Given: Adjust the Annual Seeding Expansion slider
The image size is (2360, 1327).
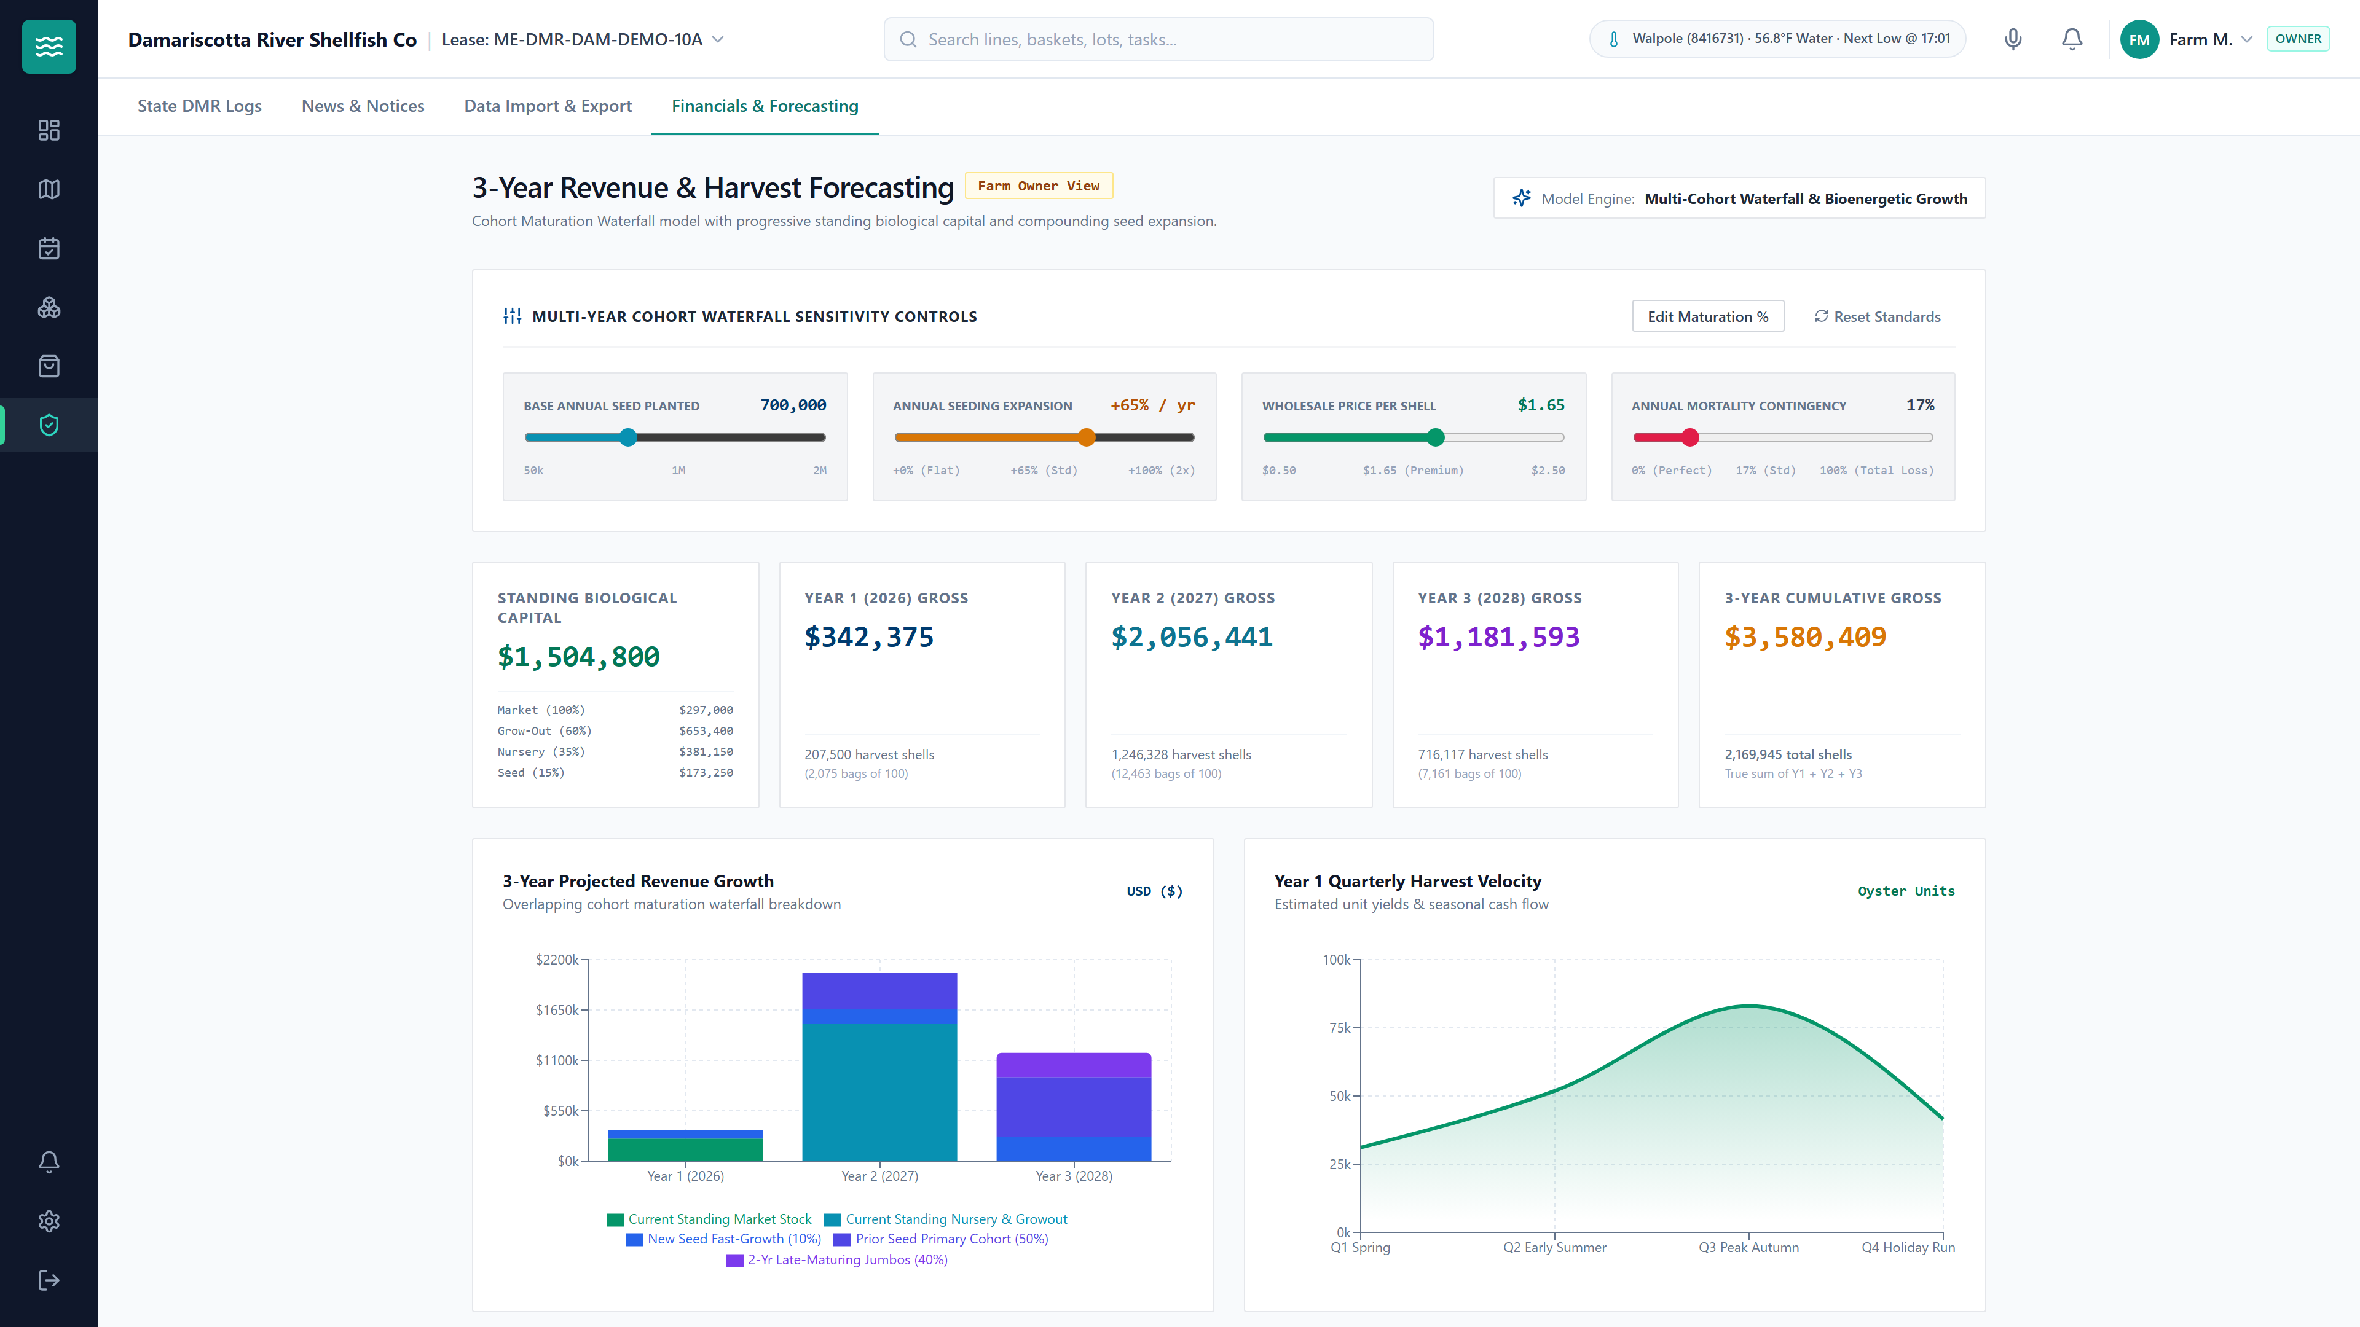Looking at the screenshot, I should pyautogui.click(x=1044, y=438).
